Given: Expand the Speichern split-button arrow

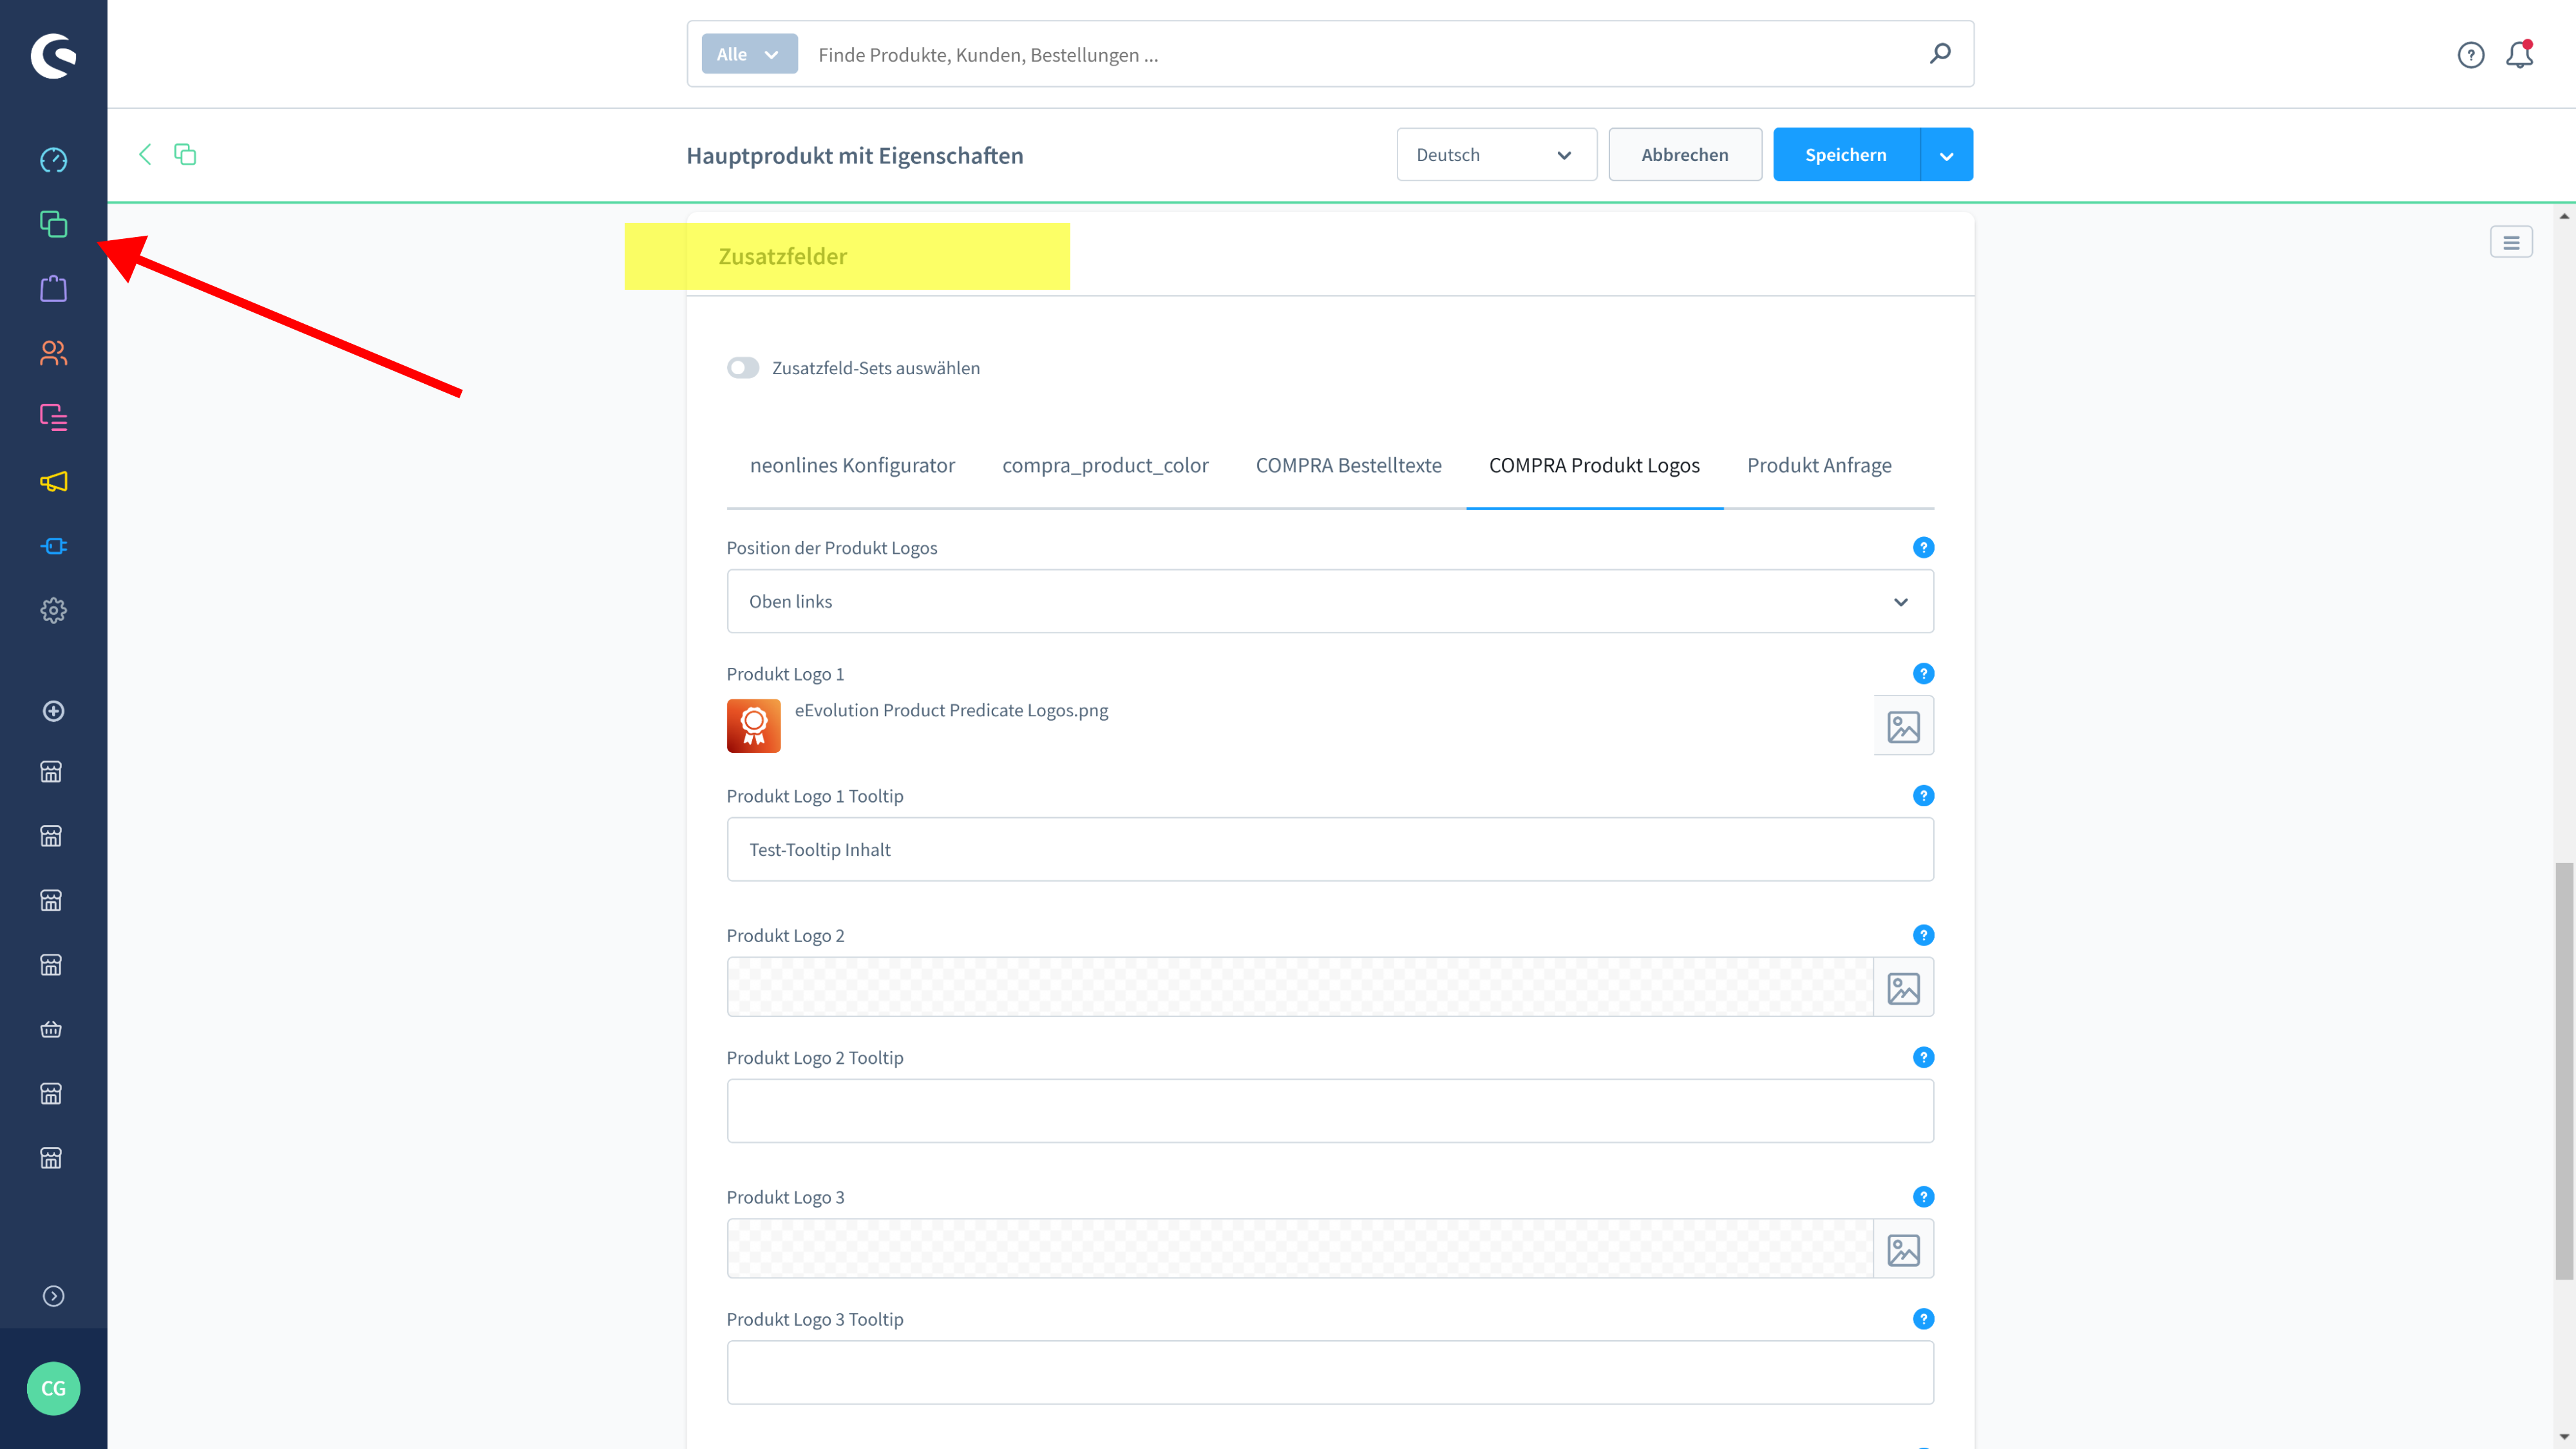Looking at the screenshot, I should (x=1946, y=155).
